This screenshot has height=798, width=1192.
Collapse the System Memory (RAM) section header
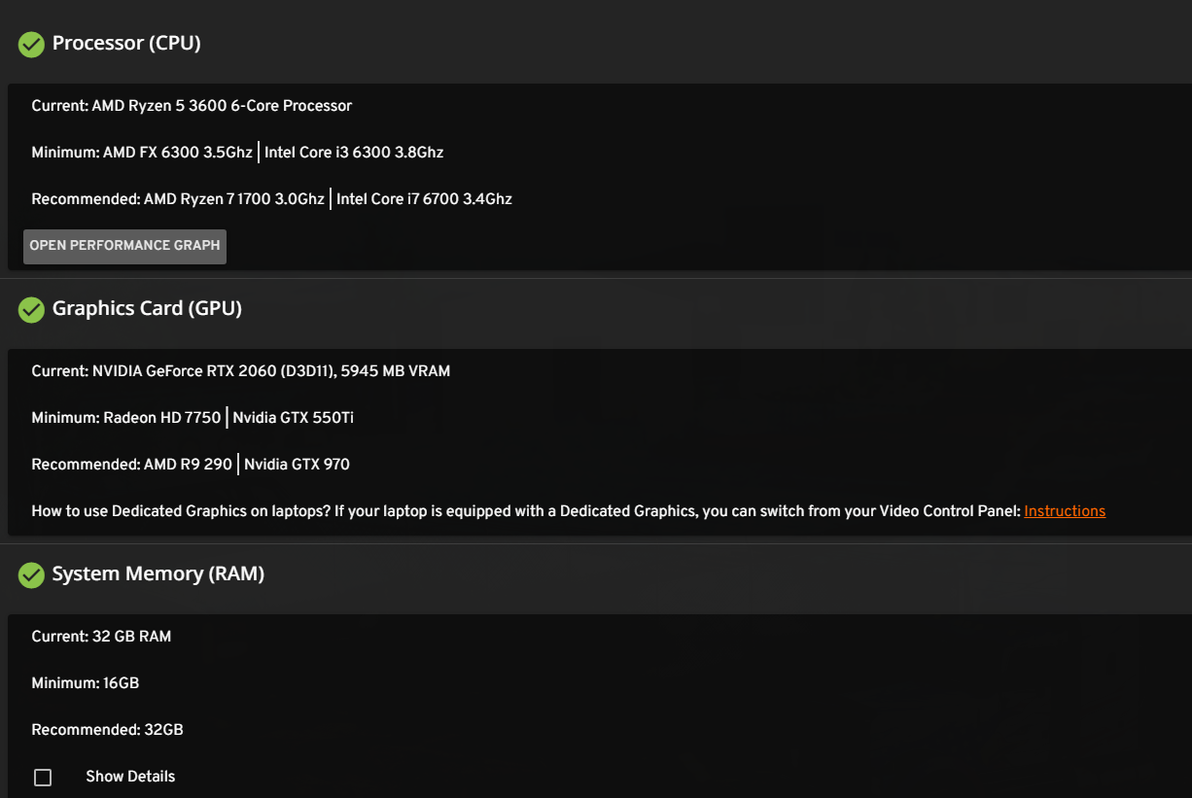pyautogui.click(x=596, y=574)
